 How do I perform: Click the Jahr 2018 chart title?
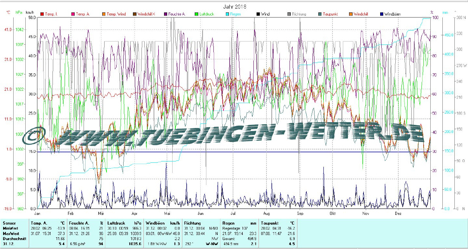(234, 7)
